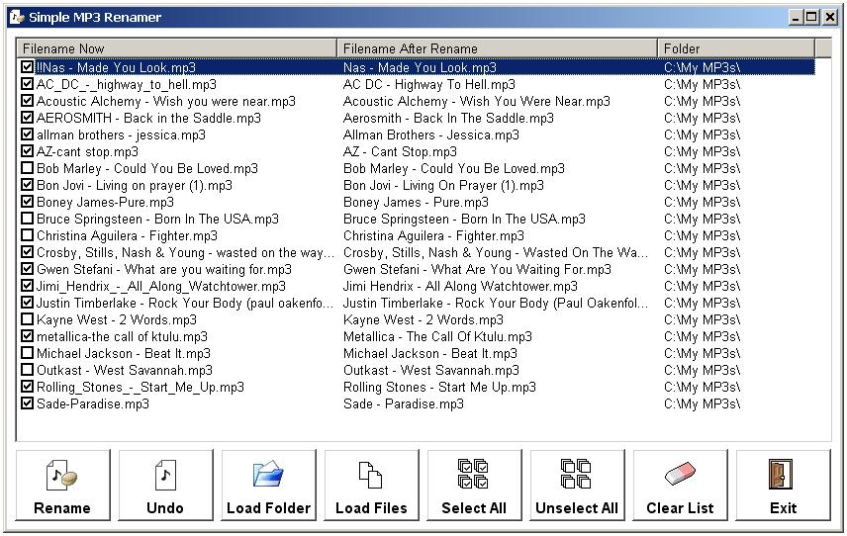This screenshot has height=536, width=847.
Task: Select 'Sade - Paradise.mp3' renamed entry
Action: coord(404,403)
